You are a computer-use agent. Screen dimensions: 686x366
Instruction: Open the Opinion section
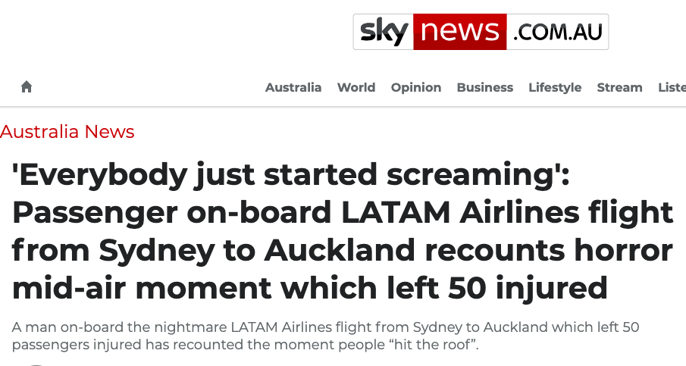tap(416, 87)
